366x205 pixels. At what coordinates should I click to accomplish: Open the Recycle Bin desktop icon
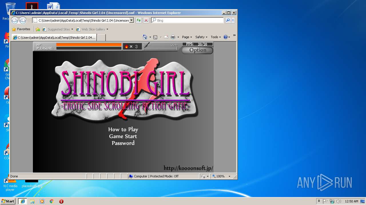pos(10,11)
